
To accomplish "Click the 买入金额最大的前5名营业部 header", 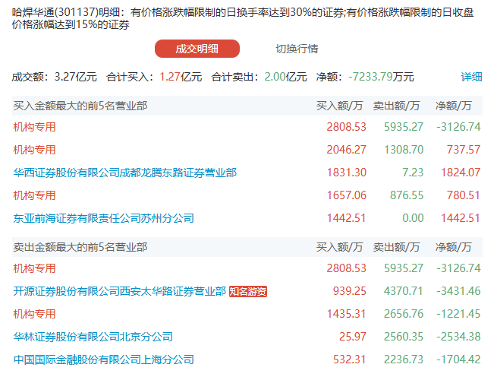I will [x=80, y=106].
